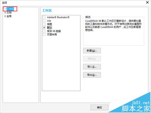Viewport: 151px width, 113px height.
Task: Click the 导出(E)... button
Action: 92,75
